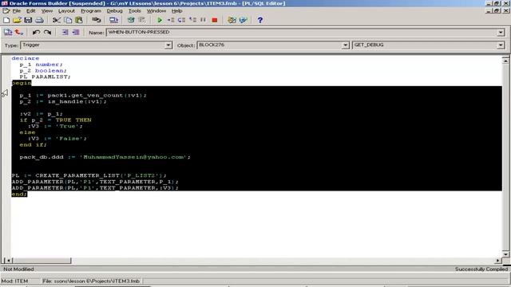Click the Step Into debug icon
This screenshot has width=511, height=287.
171,20
